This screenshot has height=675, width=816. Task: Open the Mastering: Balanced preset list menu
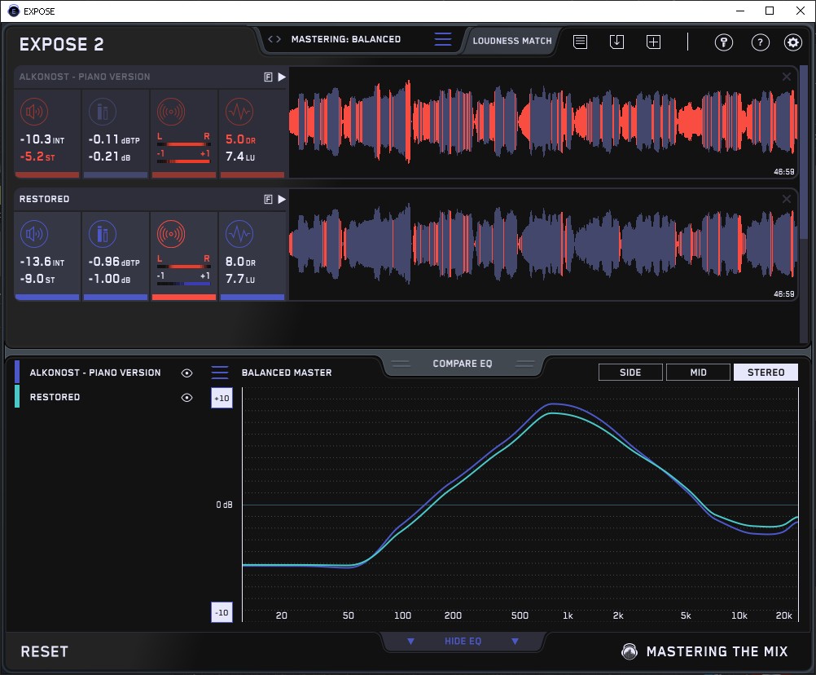(x=443, y=39)
